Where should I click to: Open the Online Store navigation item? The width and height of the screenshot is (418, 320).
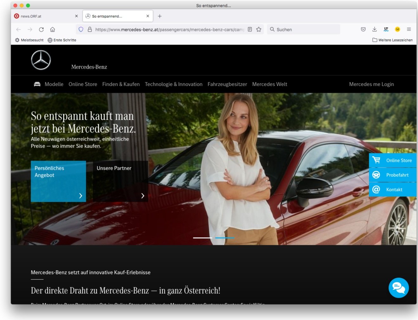(x=83, y=84)
